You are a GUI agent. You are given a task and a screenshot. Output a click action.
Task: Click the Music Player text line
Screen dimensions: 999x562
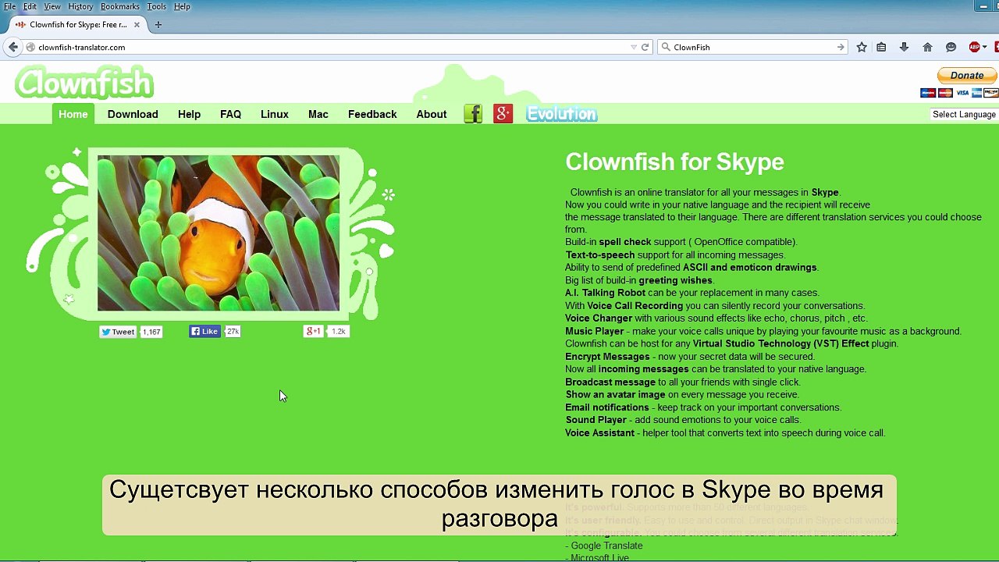763,331
